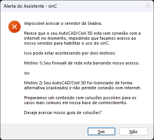The width and height of the screenshot is (154, 140).
Task: Click sinC in the dialog title
Action: (53, 6)
